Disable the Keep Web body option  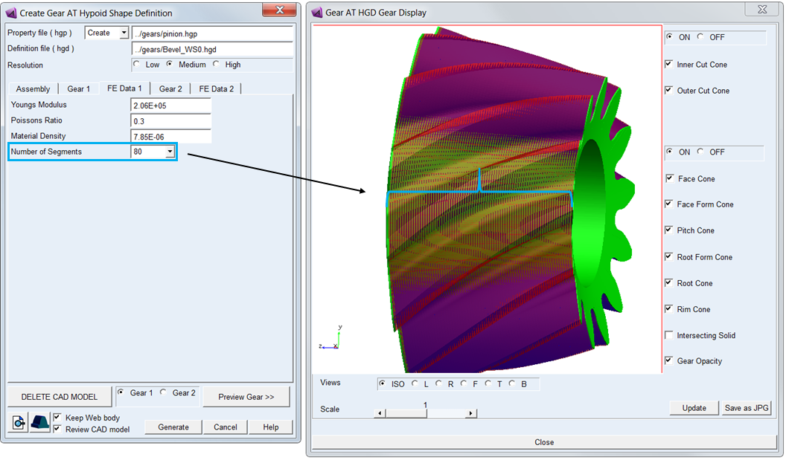click(x=57, y=418)
